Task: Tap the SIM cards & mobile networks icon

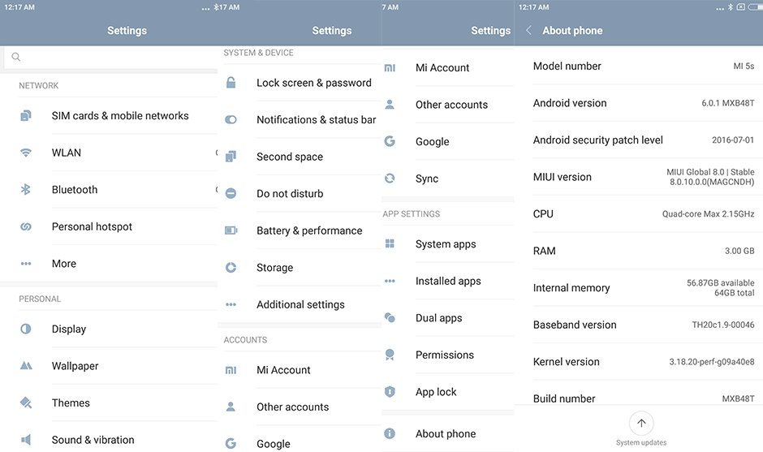Action: point(26,116)
